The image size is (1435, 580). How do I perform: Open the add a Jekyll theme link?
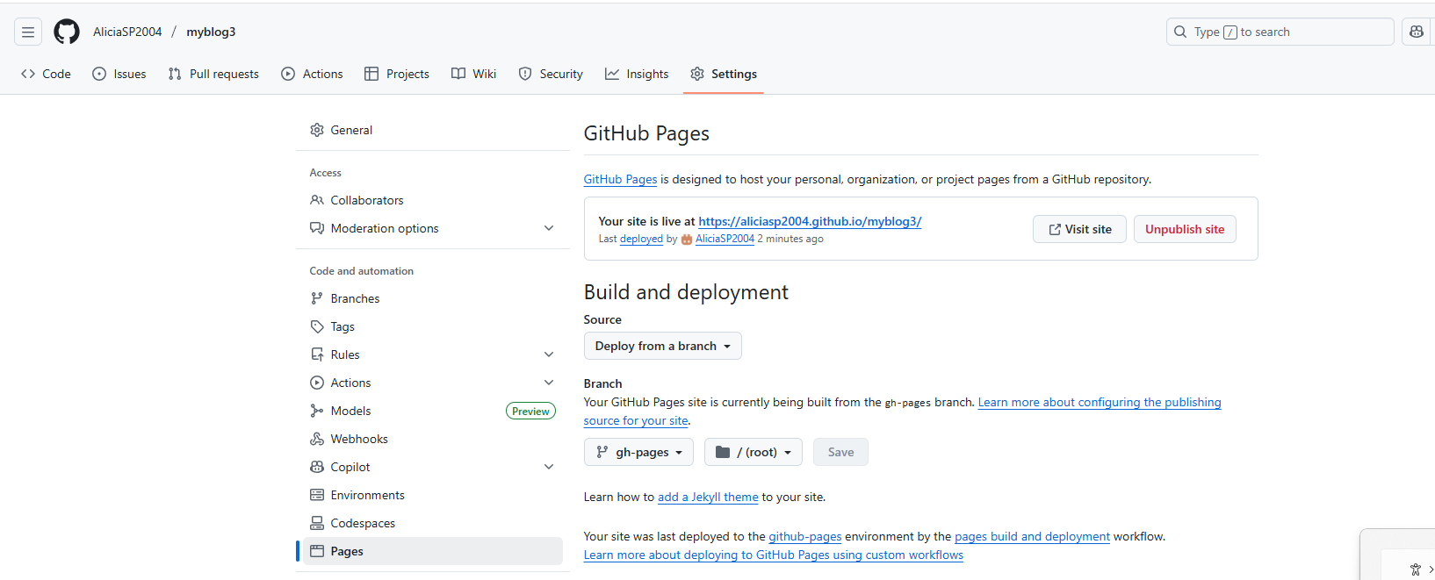pyautogui.click(x=708, y=498)
